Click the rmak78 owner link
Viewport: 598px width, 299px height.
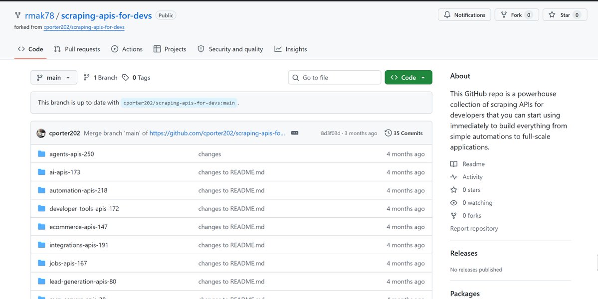click(40, 15)
